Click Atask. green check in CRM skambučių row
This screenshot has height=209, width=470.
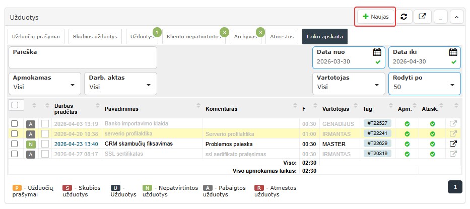click(432, 144)
